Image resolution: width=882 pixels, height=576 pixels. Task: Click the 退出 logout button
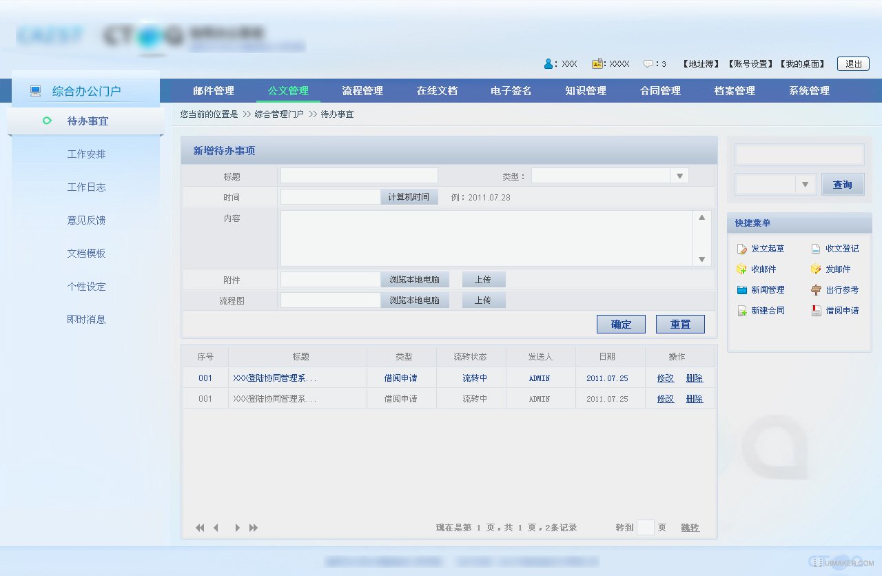click(x=853, y=63)
